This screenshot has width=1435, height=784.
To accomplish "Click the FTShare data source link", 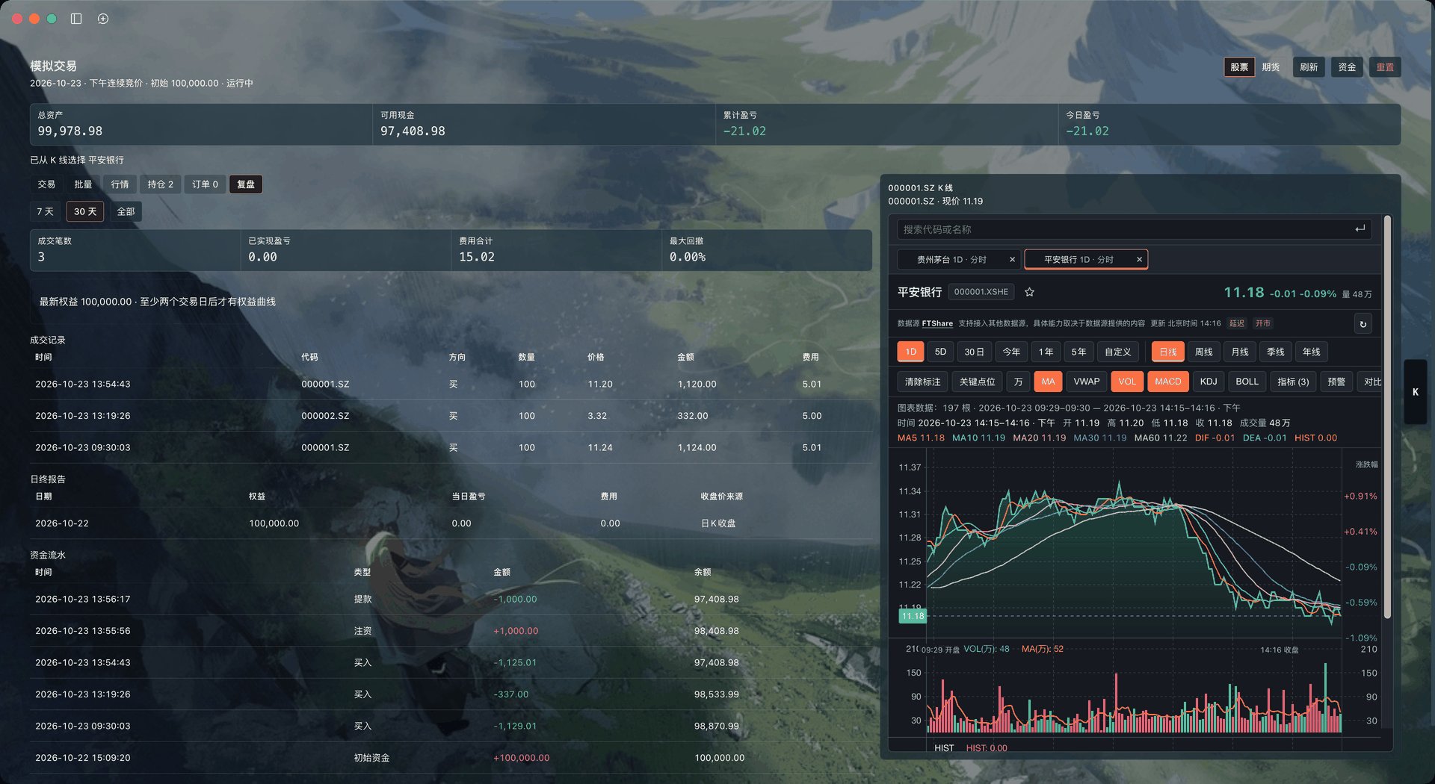I will (937, 323).
